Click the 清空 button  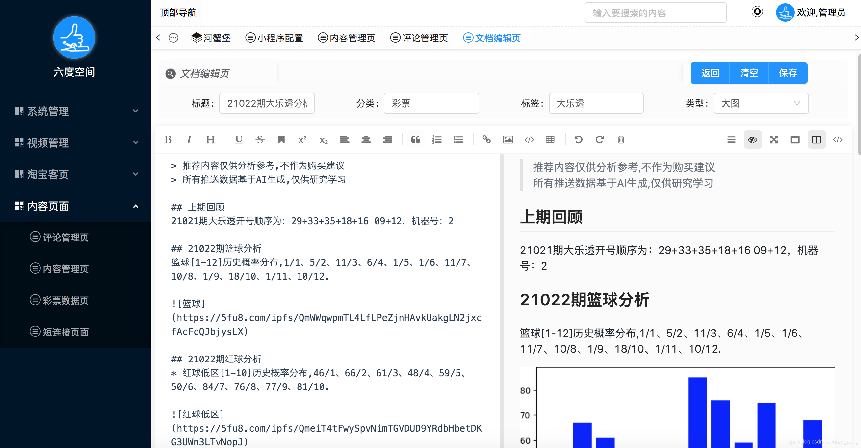pos(749,73)
